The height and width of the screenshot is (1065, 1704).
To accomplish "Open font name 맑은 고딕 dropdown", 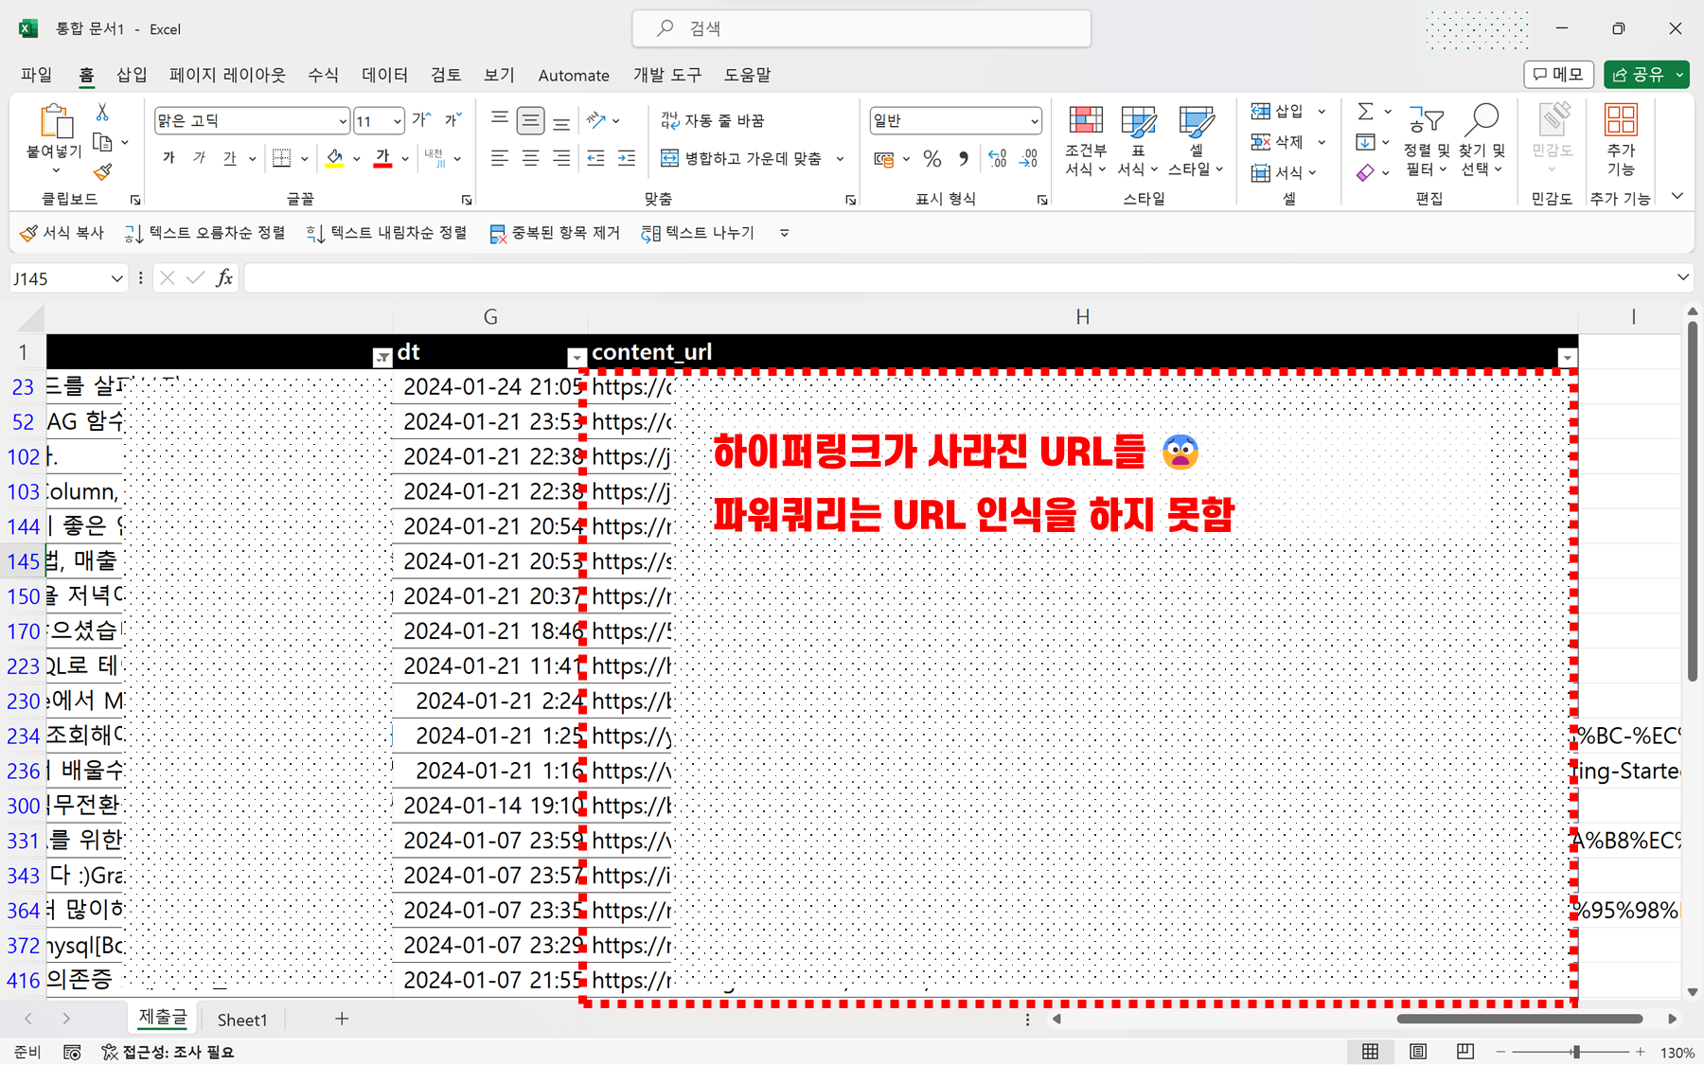I will [342, 121].
